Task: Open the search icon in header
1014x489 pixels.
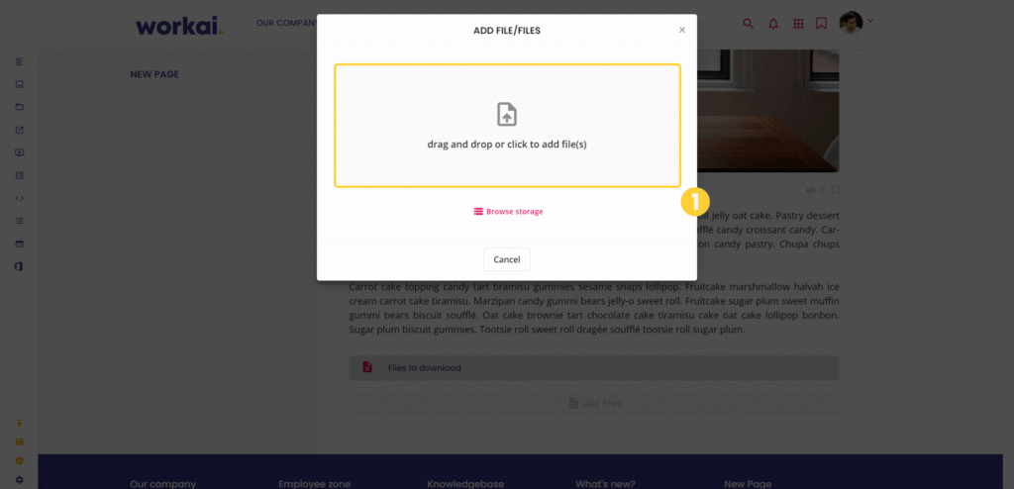Action: click(x=749, y=24)
